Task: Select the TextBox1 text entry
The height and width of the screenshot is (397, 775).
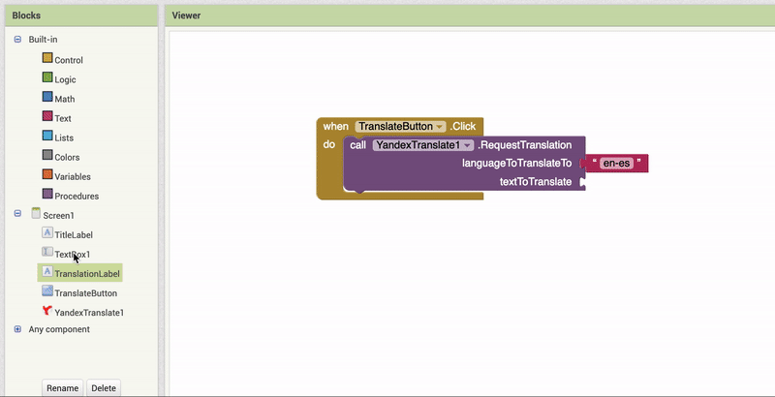Action: tap(73, 255)
